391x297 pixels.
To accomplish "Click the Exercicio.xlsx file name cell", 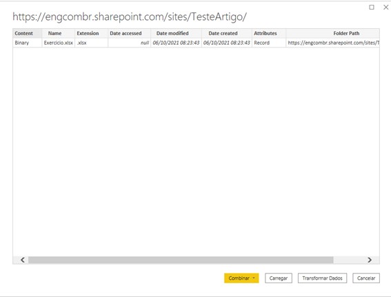I will click(59, 43).
